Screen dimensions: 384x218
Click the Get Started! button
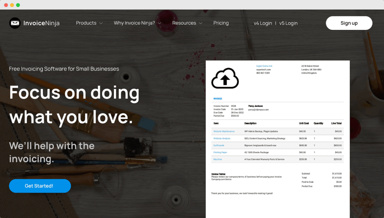[40, 186]
